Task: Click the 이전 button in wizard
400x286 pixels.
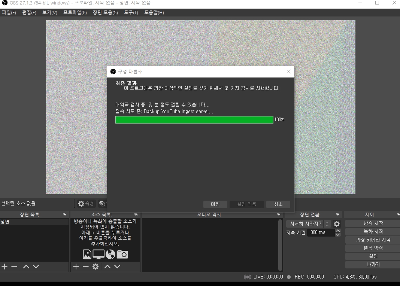Action: pyautogui.click(x=215, y=204)
